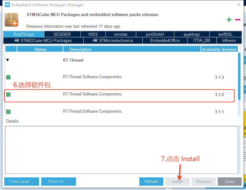
Task: Click inside the Details text area
Action: (121, 150)
